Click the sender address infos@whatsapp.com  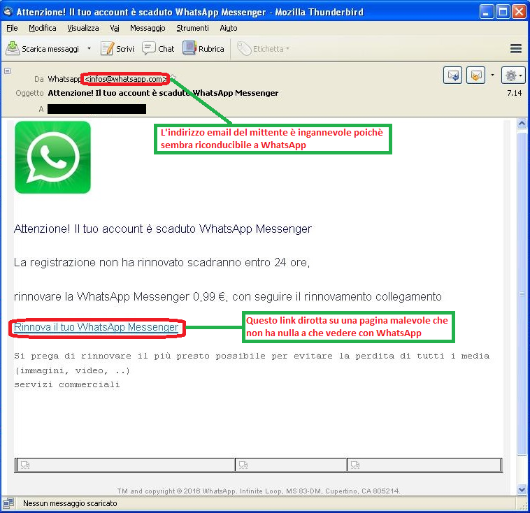(125, 79)
